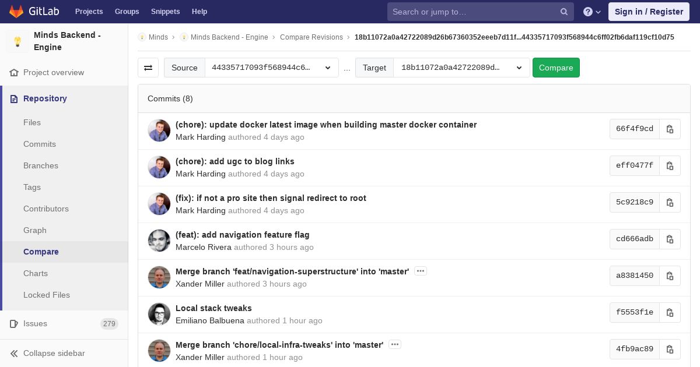The width and height of the screenshot is (700, 367).
Task: Click the search magnifier icon
Action: [x=564, y=12]
